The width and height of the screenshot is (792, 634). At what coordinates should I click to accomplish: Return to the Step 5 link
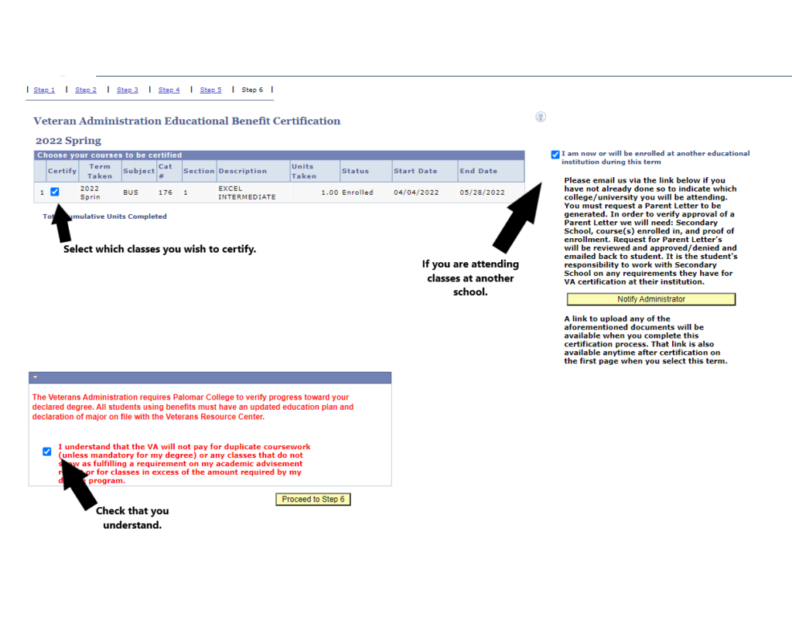(210, 90)
